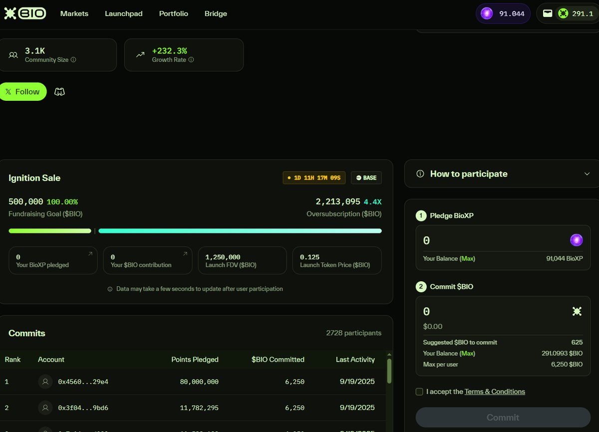Open the Launchpad page
This screenshot has height=432, width=599.
point(124,13)
